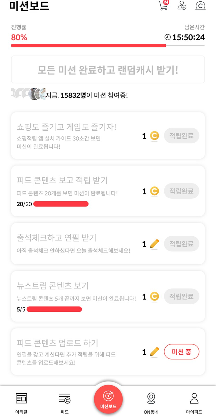Viewport: 216px width, 417px height.
Task: Tap 적립완료 on 출석체크하고 연필 받기
Action: [x=182, y=244]
